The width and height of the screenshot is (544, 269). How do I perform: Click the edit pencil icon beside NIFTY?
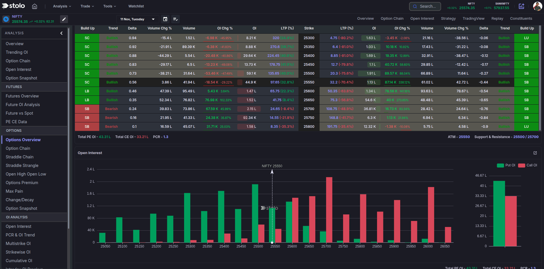click(64, 19)
